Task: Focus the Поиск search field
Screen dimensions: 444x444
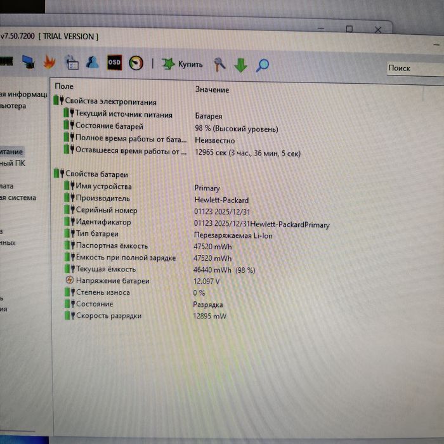Action: tap(415, 69)
